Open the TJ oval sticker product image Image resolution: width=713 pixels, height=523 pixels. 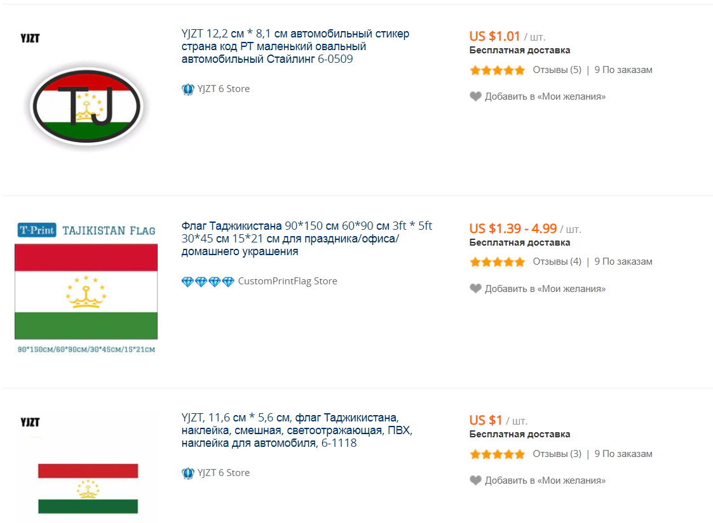tap(86, 105)
